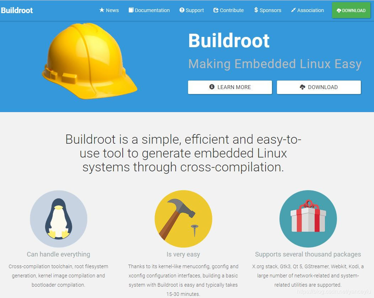Open the News menu item
The width and height of the screenshot is (374, 298).
click(109, 10)
